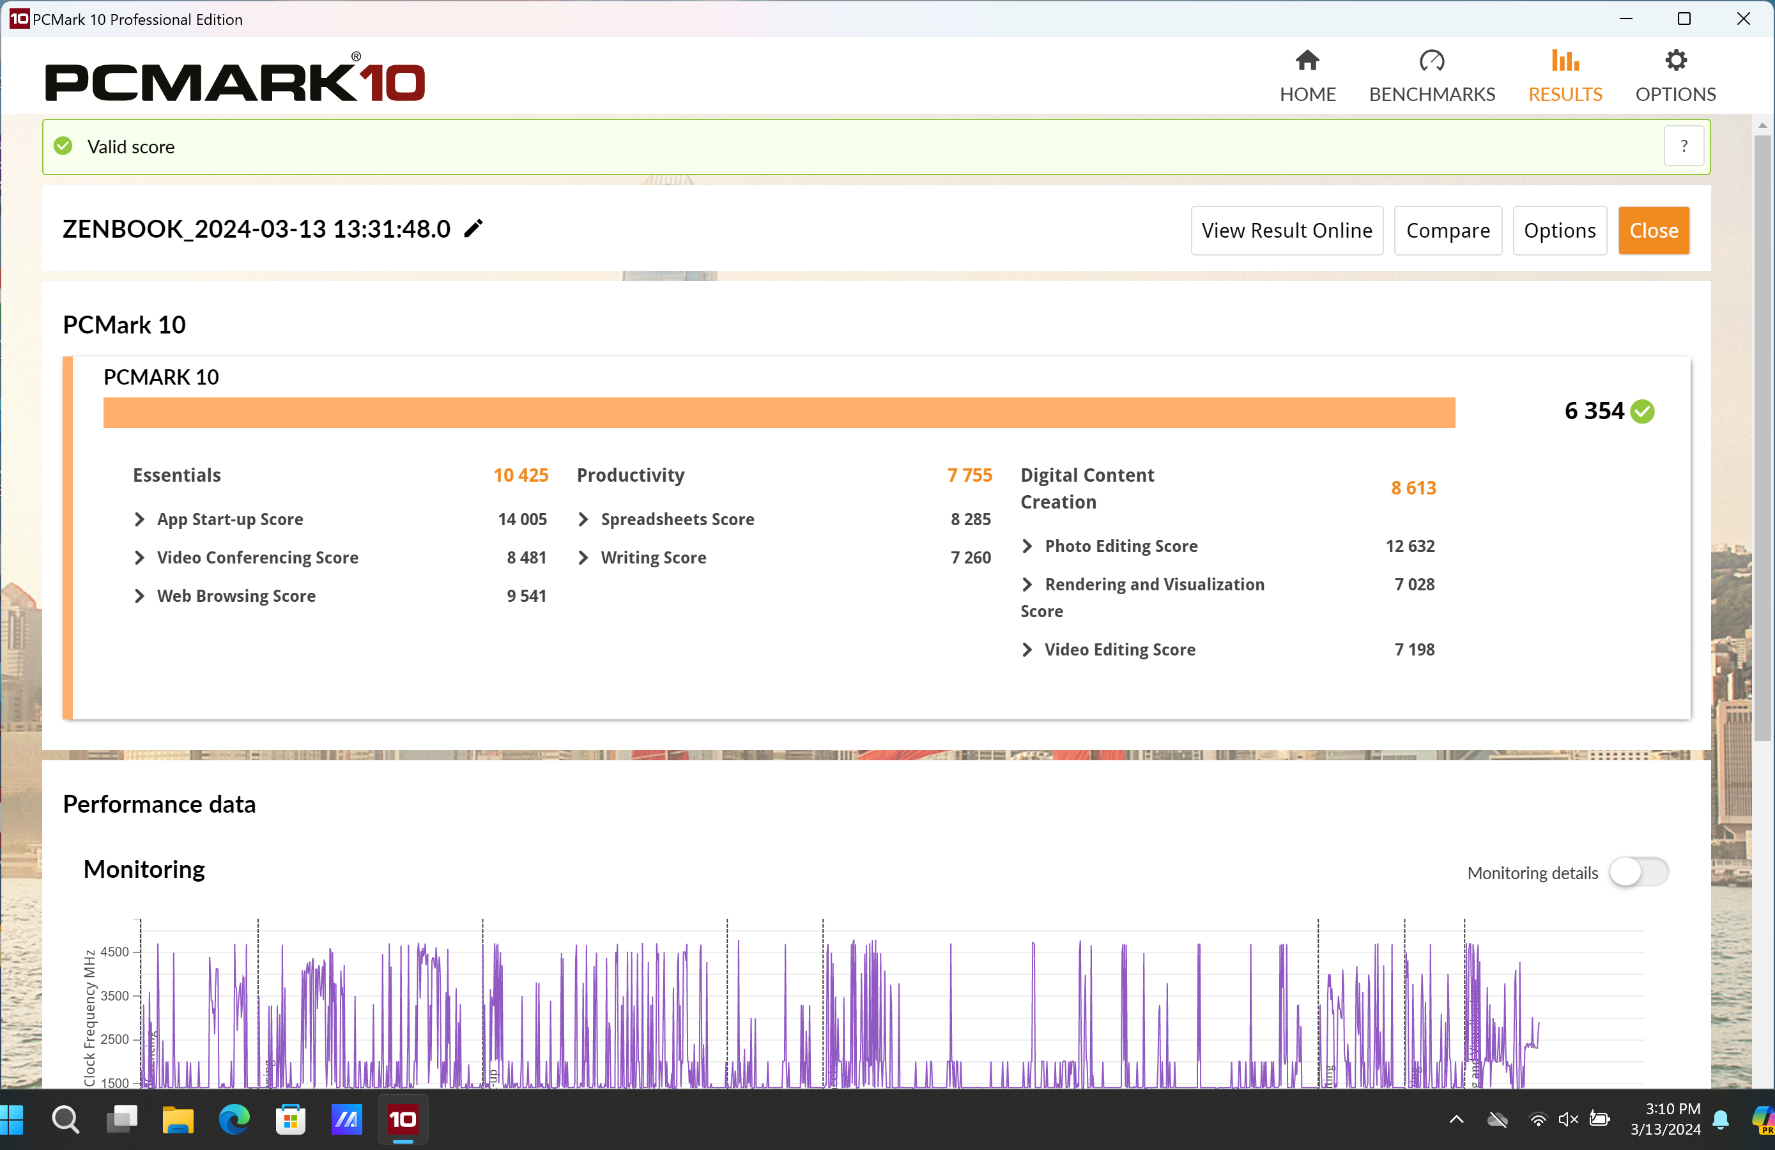Close the result with orange Close button
1775x1150 pixels.
point(1654,231)
